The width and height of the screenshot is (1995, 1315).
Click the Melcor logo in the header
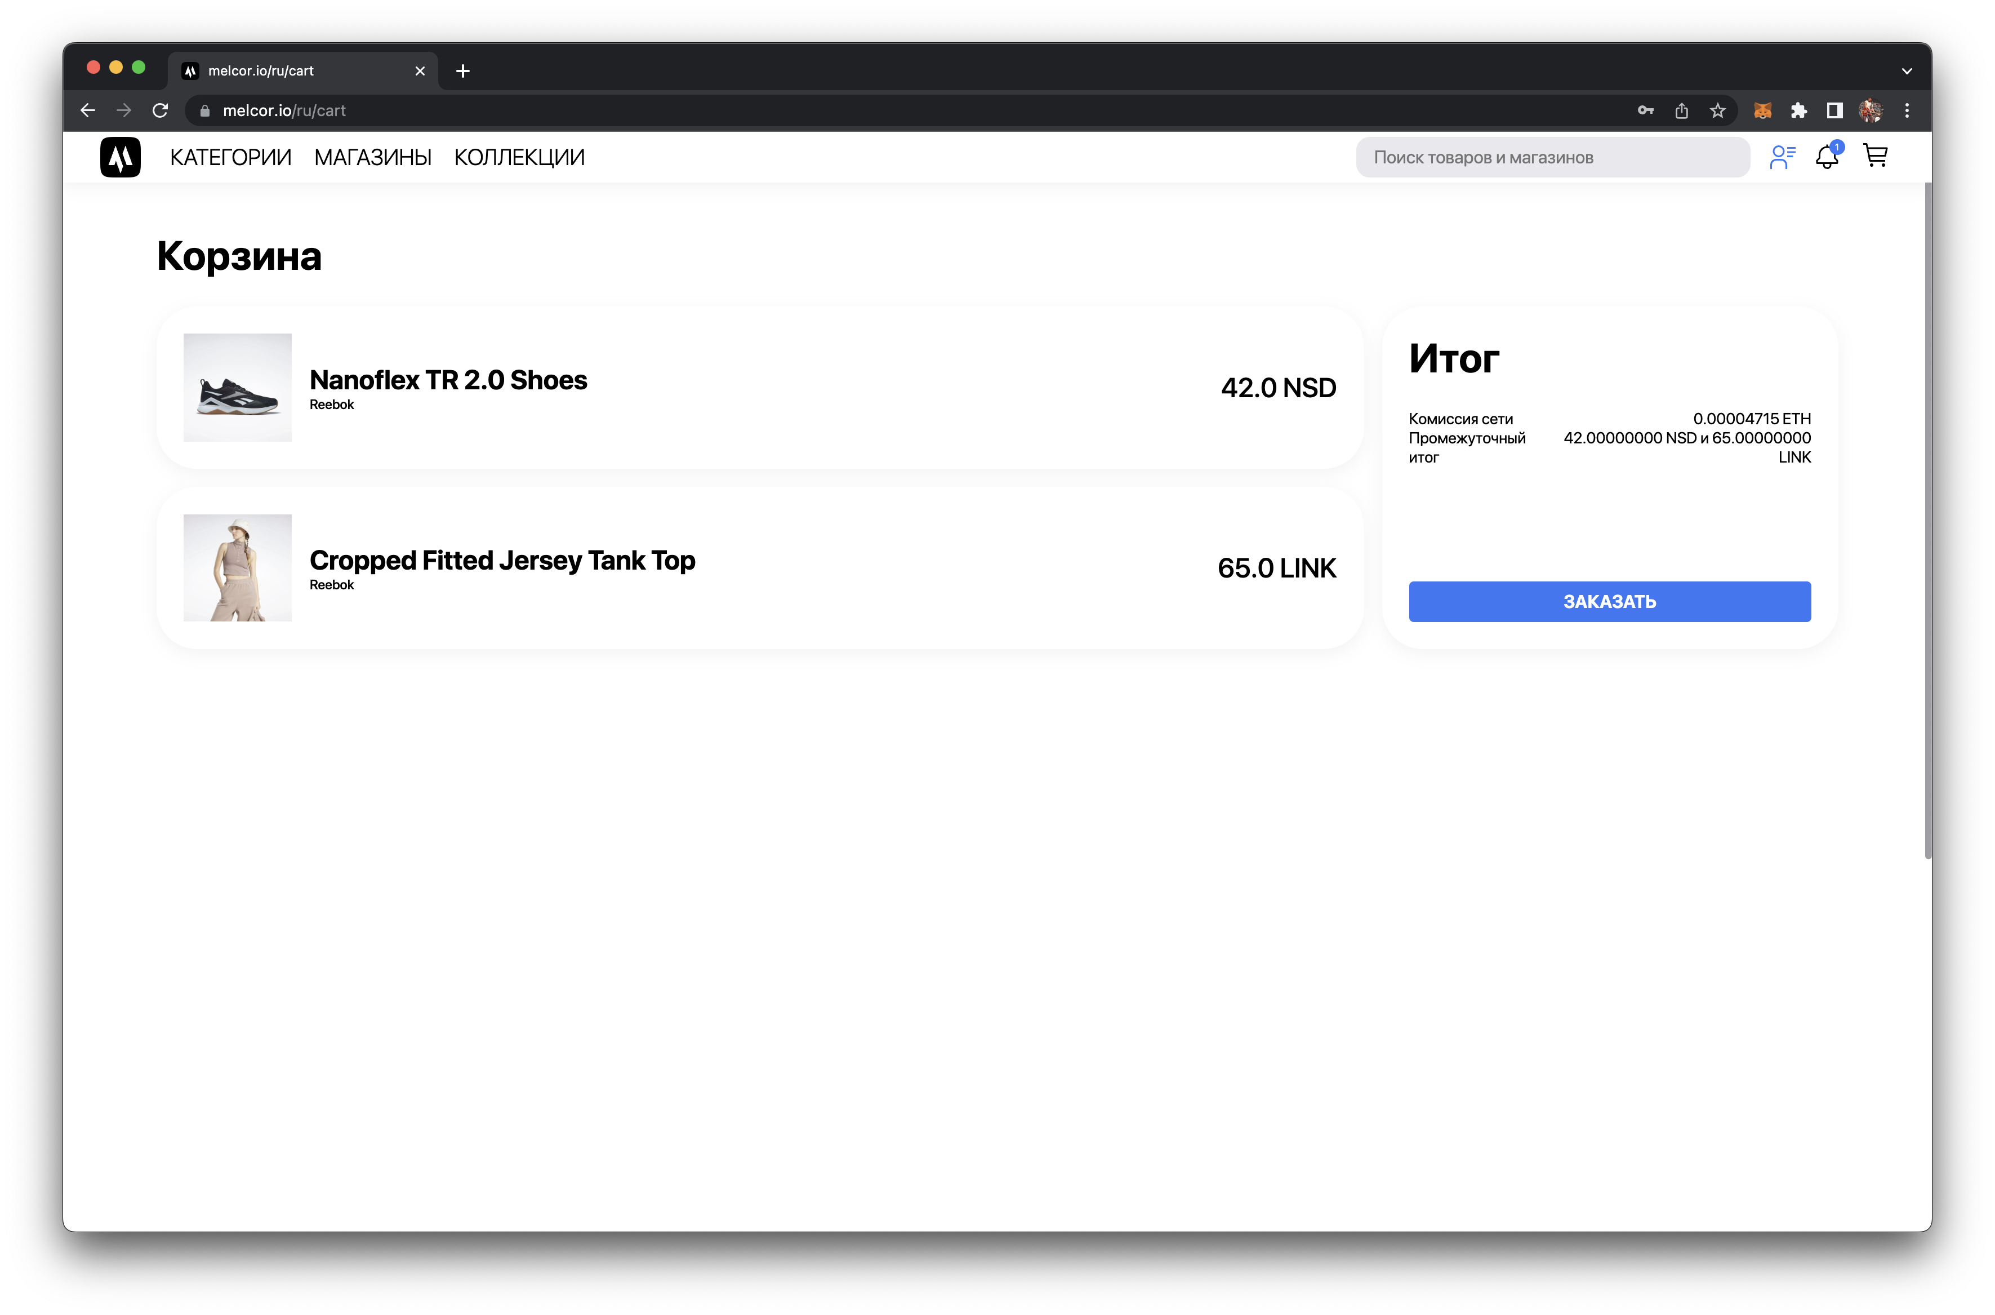pos(121,157)
